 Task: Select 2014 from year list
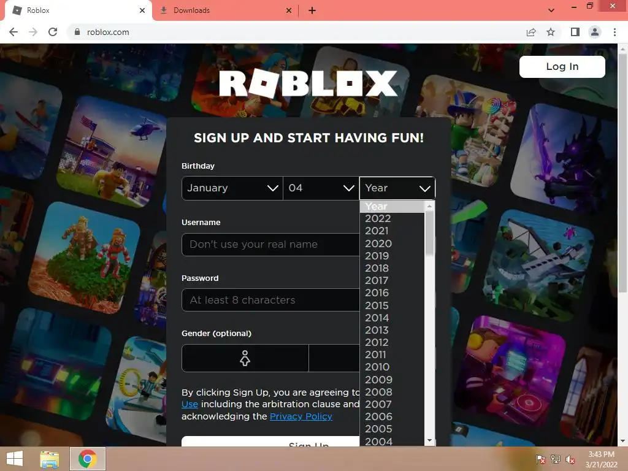click(x=392, y=318)
